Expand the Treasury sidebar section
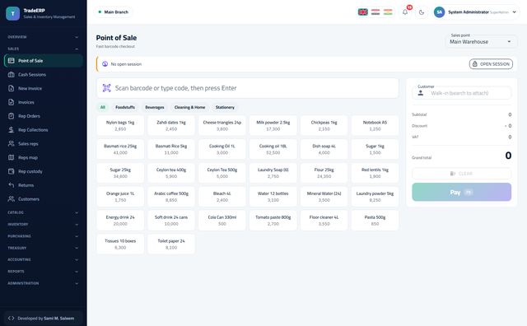Viewport: 527px width, 326px height. pos(43,248)
